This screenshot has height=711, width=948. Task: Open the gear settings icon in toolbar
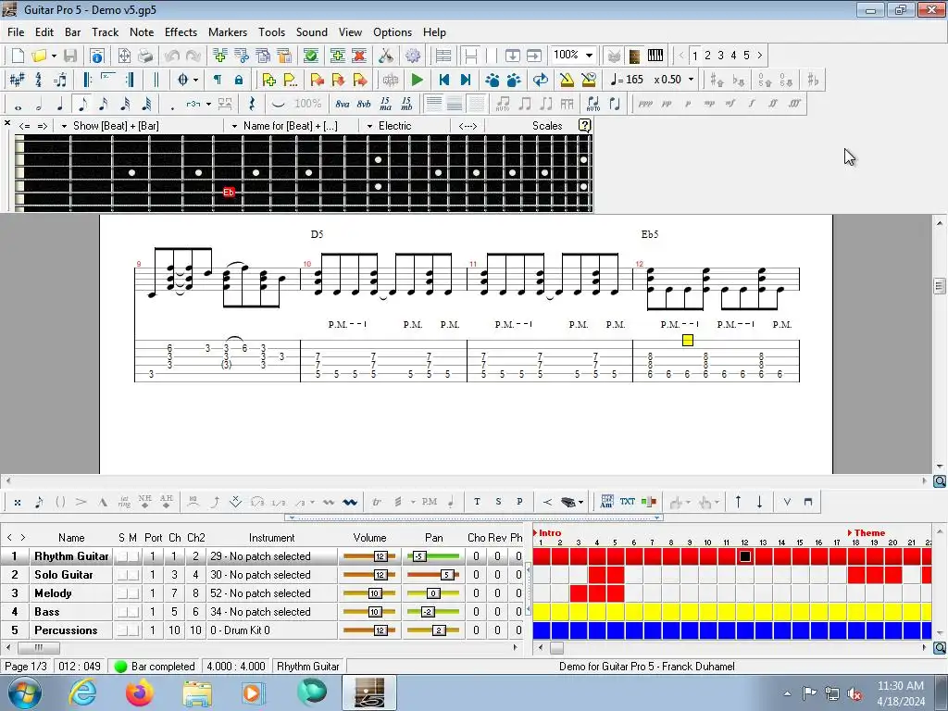tap(413, 56)
